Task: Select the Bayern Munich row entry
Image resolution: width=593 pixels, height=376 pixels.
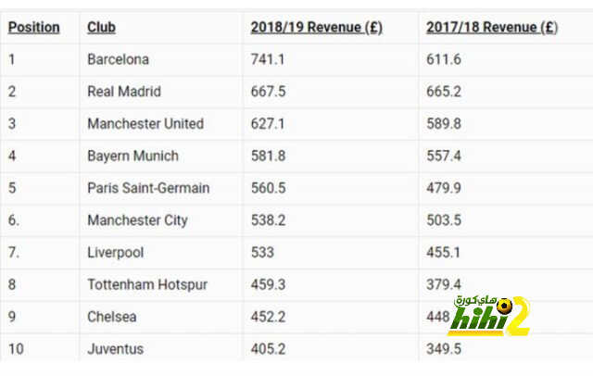Action: [132, 156]
